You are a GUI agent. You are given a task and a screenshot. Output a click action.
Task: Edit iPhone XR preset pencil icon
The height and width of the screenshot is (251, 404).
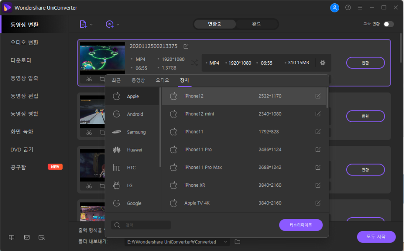click(318, 185)
